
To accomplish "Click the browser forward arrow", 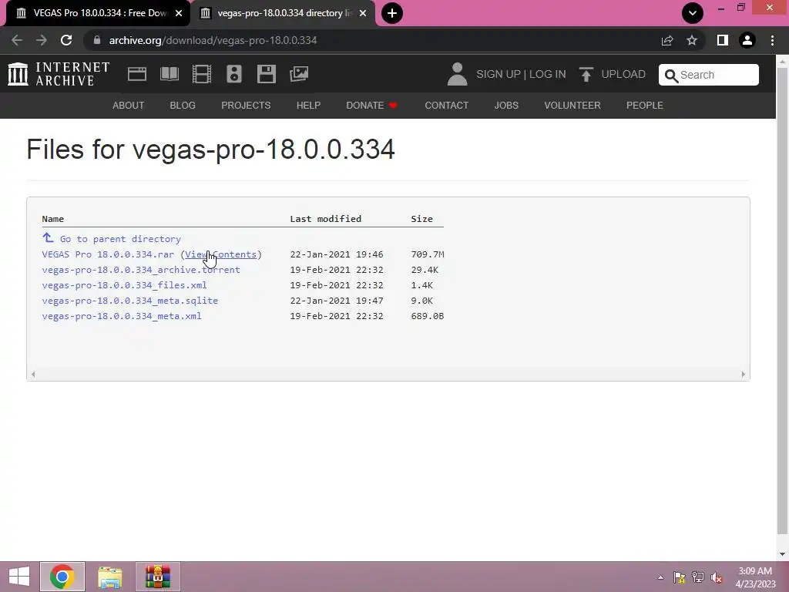I will (42, 40).
